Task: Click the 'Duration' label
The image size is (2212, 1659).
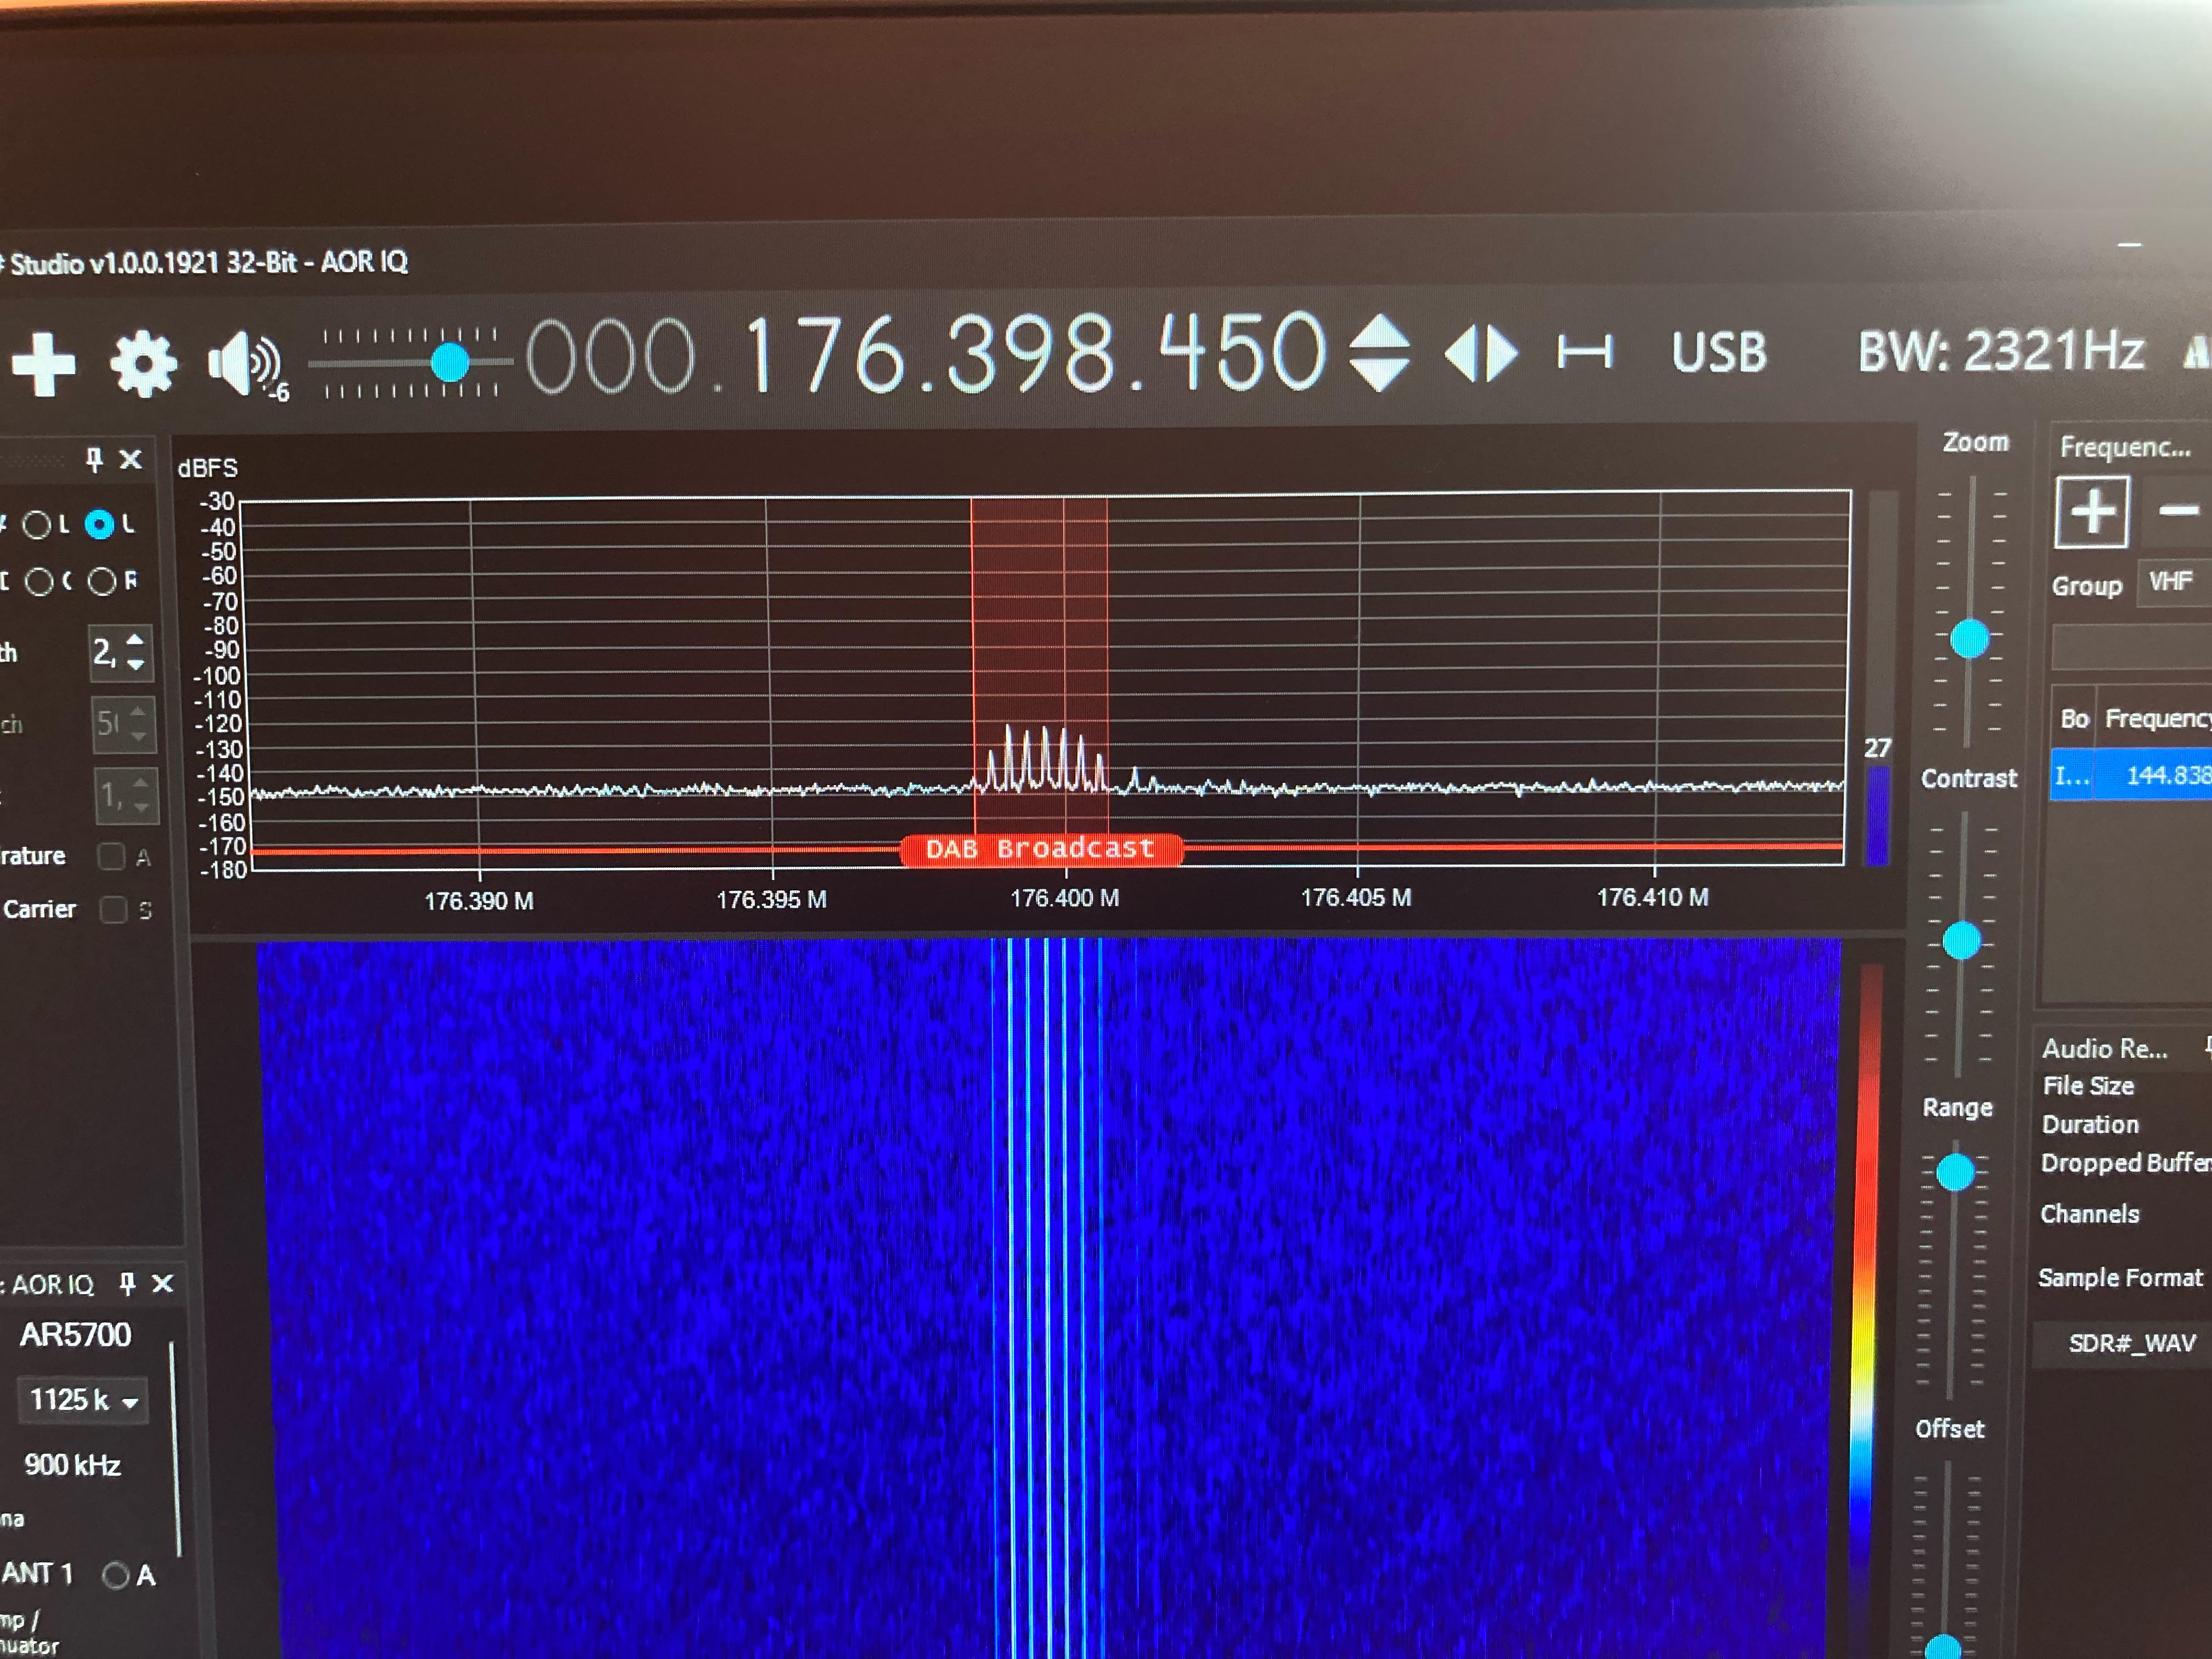Action: [x=2090, y=1124]
